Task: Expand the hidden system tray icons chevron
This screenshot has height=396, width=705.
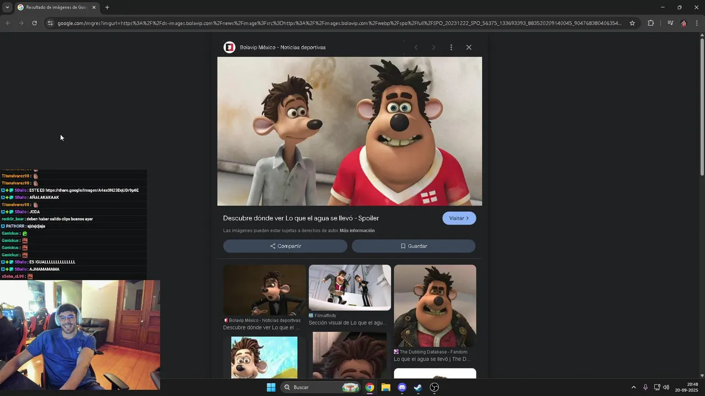Action: (x=633, y=387)
